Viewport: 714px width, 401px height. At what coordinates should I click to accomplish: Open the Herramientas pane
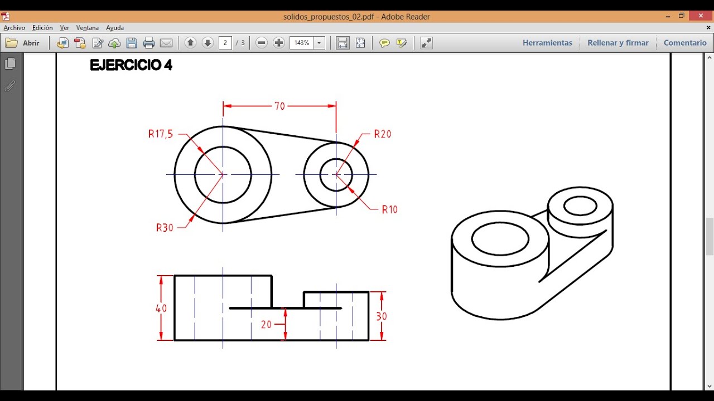[x=547, y=43]
